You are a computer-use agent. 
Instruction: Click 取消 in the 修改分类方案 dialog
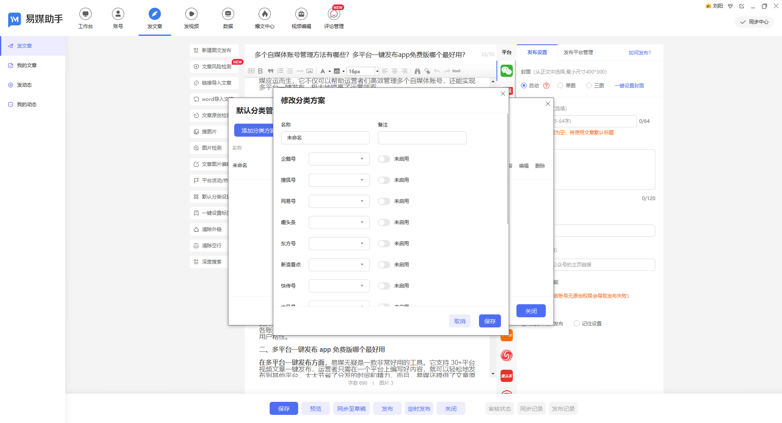pos(460,321)
